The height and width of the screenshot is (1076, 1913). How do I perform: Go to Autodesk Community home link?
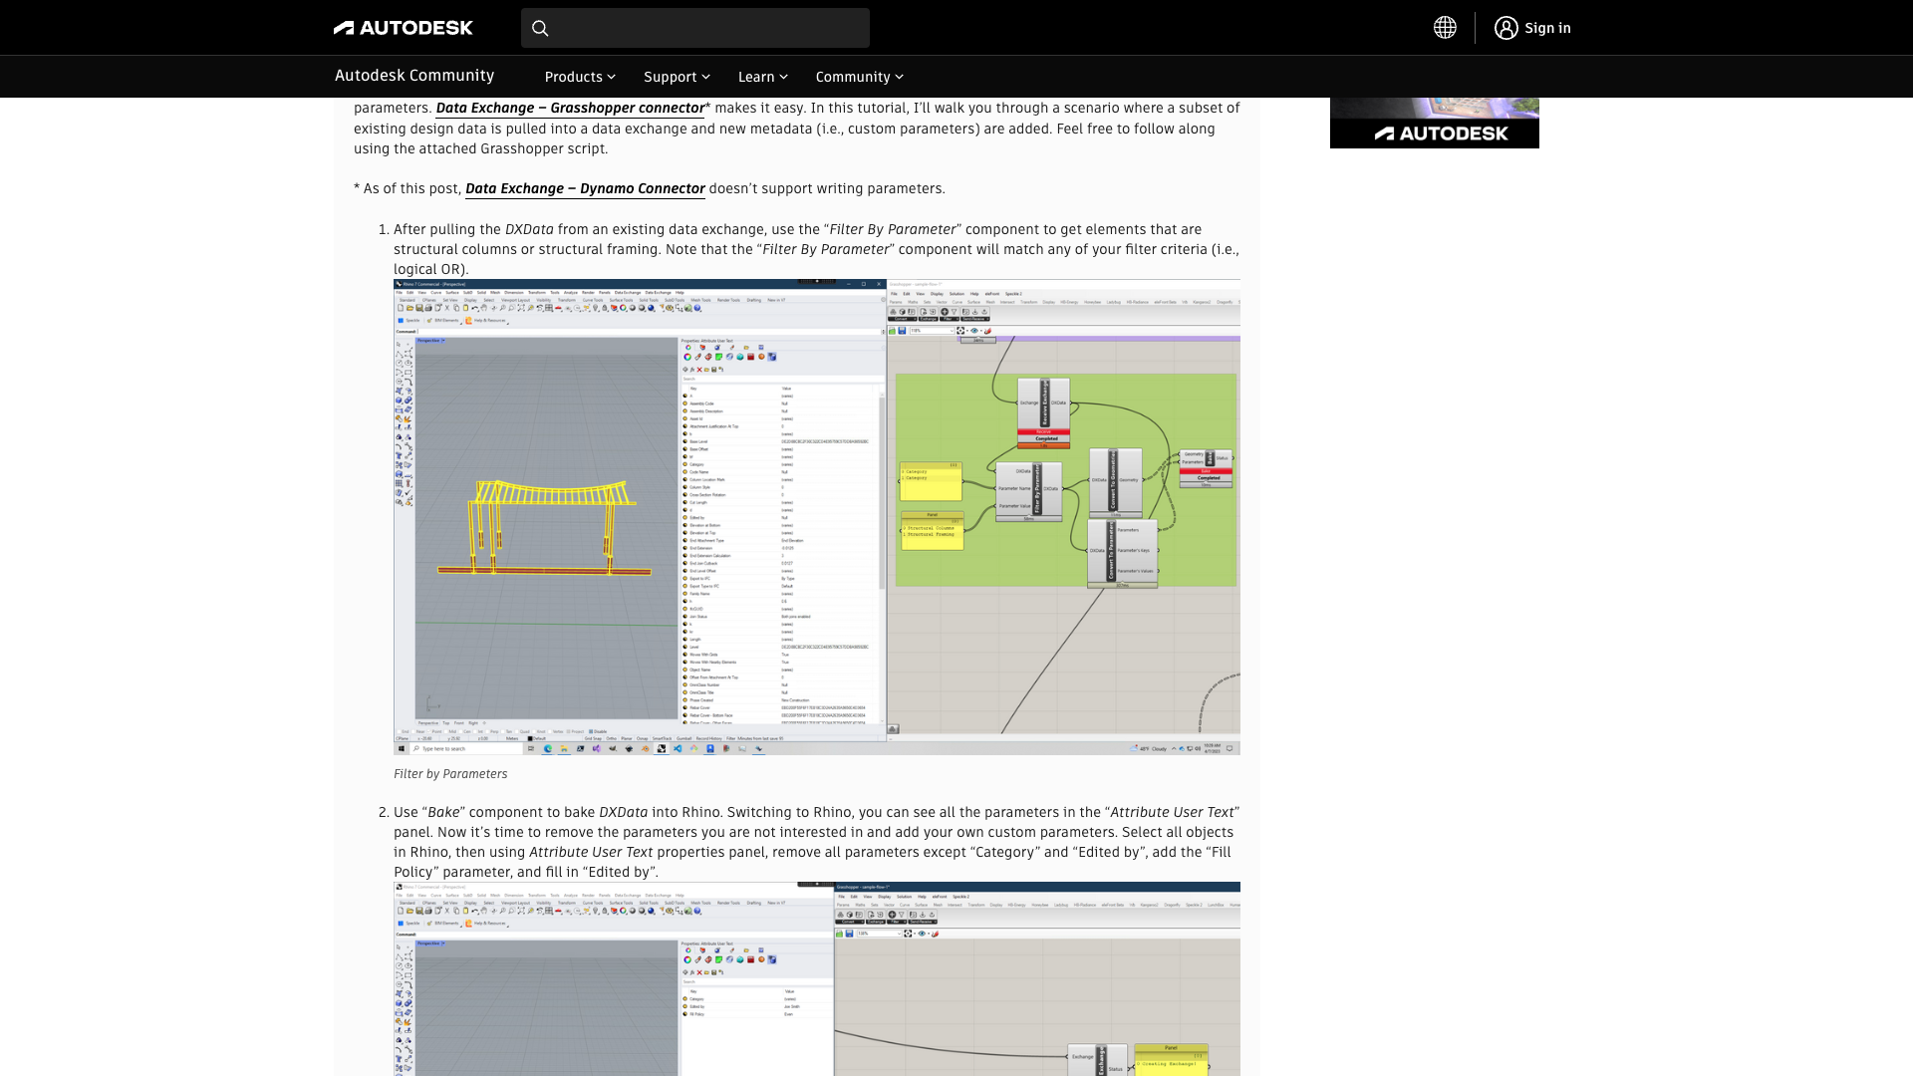[x=414, y=76]
